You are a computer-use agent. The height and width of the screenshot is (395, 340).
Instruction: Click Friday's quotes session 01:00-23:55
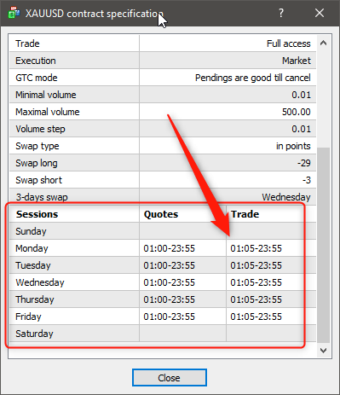170,317
